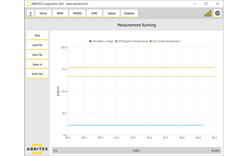Open the BMW breadcrumb tab
248x156 pixels.
(x=60, y=13)
